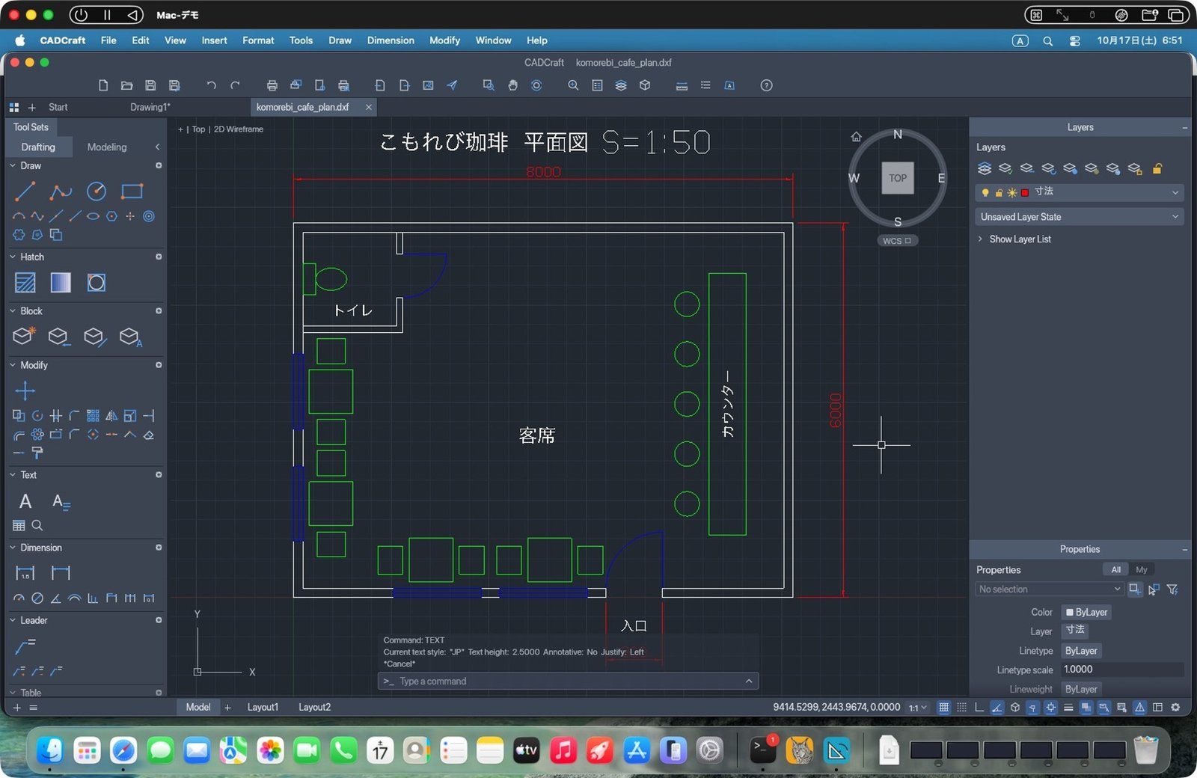
Task: Select the Polyline tool
Action: pos(61,192)
